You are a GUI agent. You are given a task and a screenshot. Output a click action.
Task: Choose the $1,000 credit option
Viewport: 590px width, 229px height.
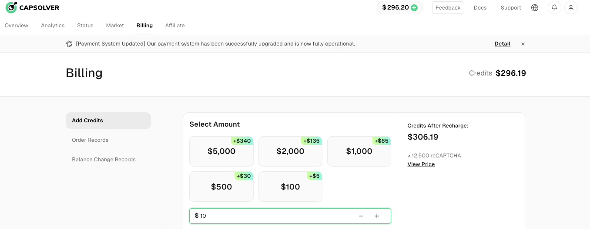click(x=359, y=151)
